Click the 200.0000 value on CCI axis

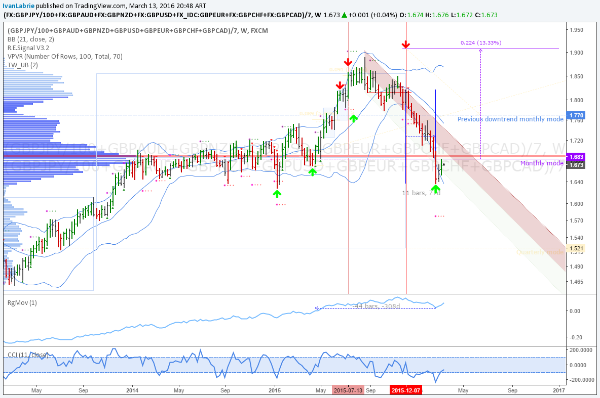click(581, 350)
